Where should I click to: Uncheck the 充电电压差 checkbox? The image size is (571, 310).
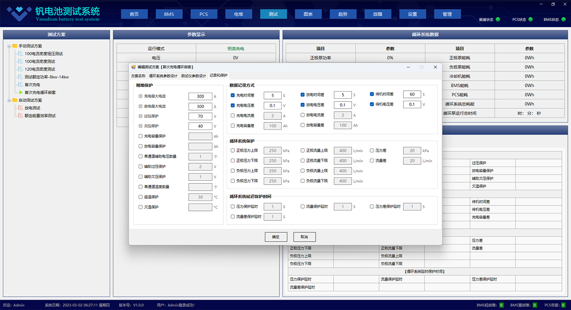[x=233, y=105]
